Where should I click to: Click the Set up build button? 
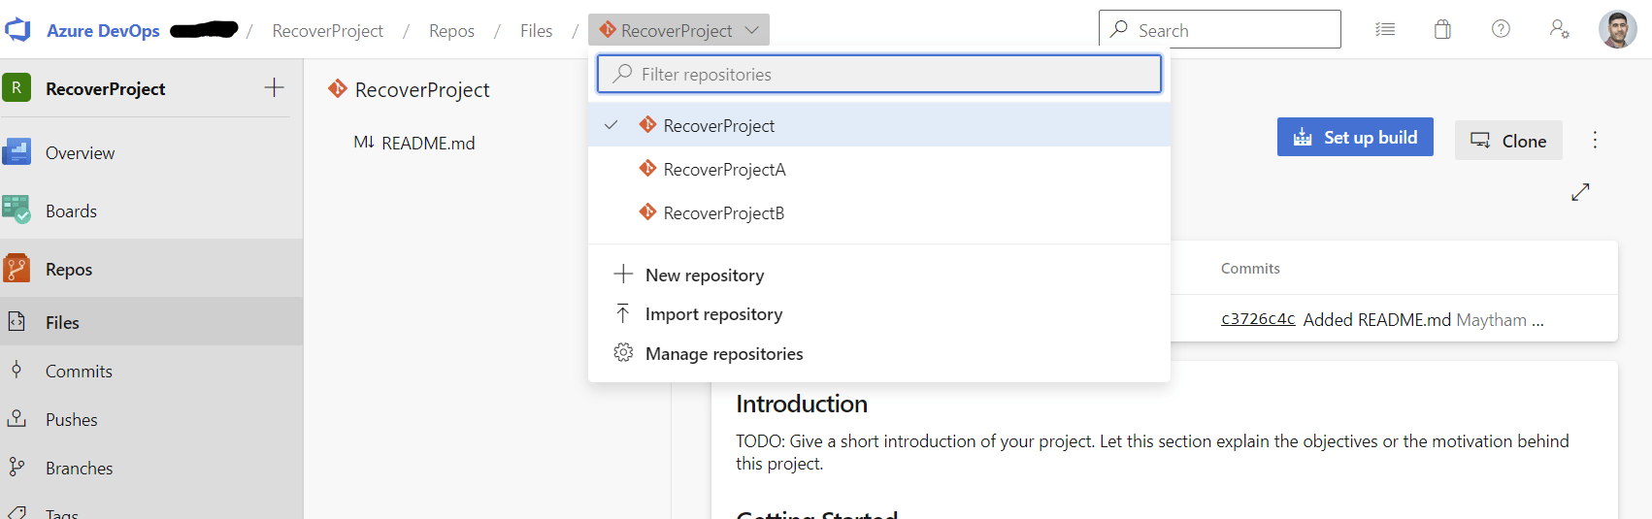click(1355, 138)
